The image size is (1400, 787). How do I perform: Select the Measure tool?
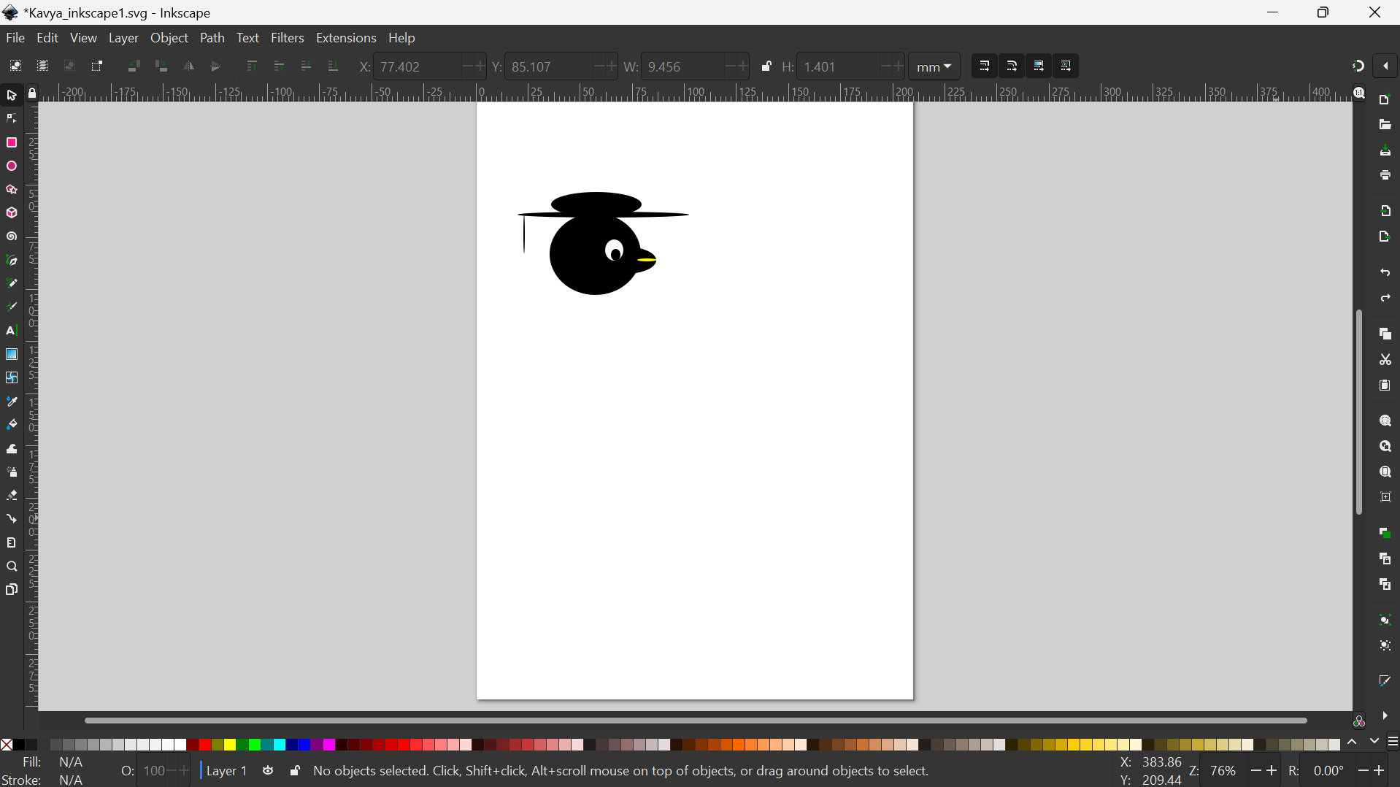(12, 543)
